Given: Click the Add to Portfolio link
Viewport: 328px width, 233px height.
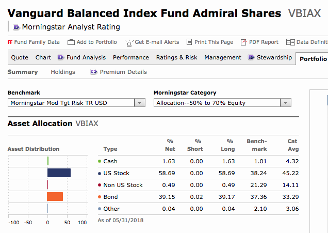Looking at the screenshot, I should pyautogui.click(x=96, y=42).
